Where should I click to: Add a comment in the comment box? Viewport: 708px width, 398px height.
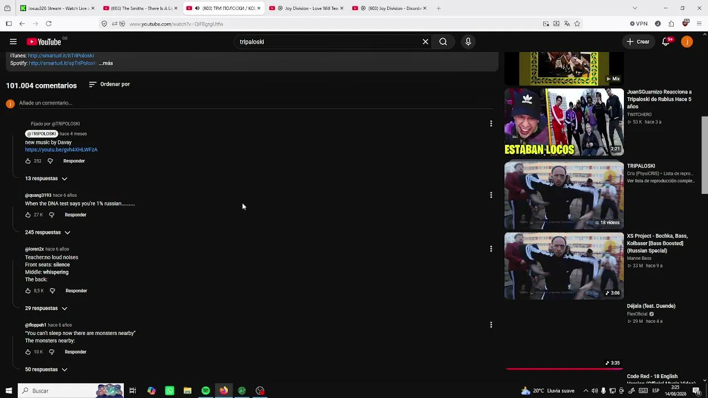256,103
